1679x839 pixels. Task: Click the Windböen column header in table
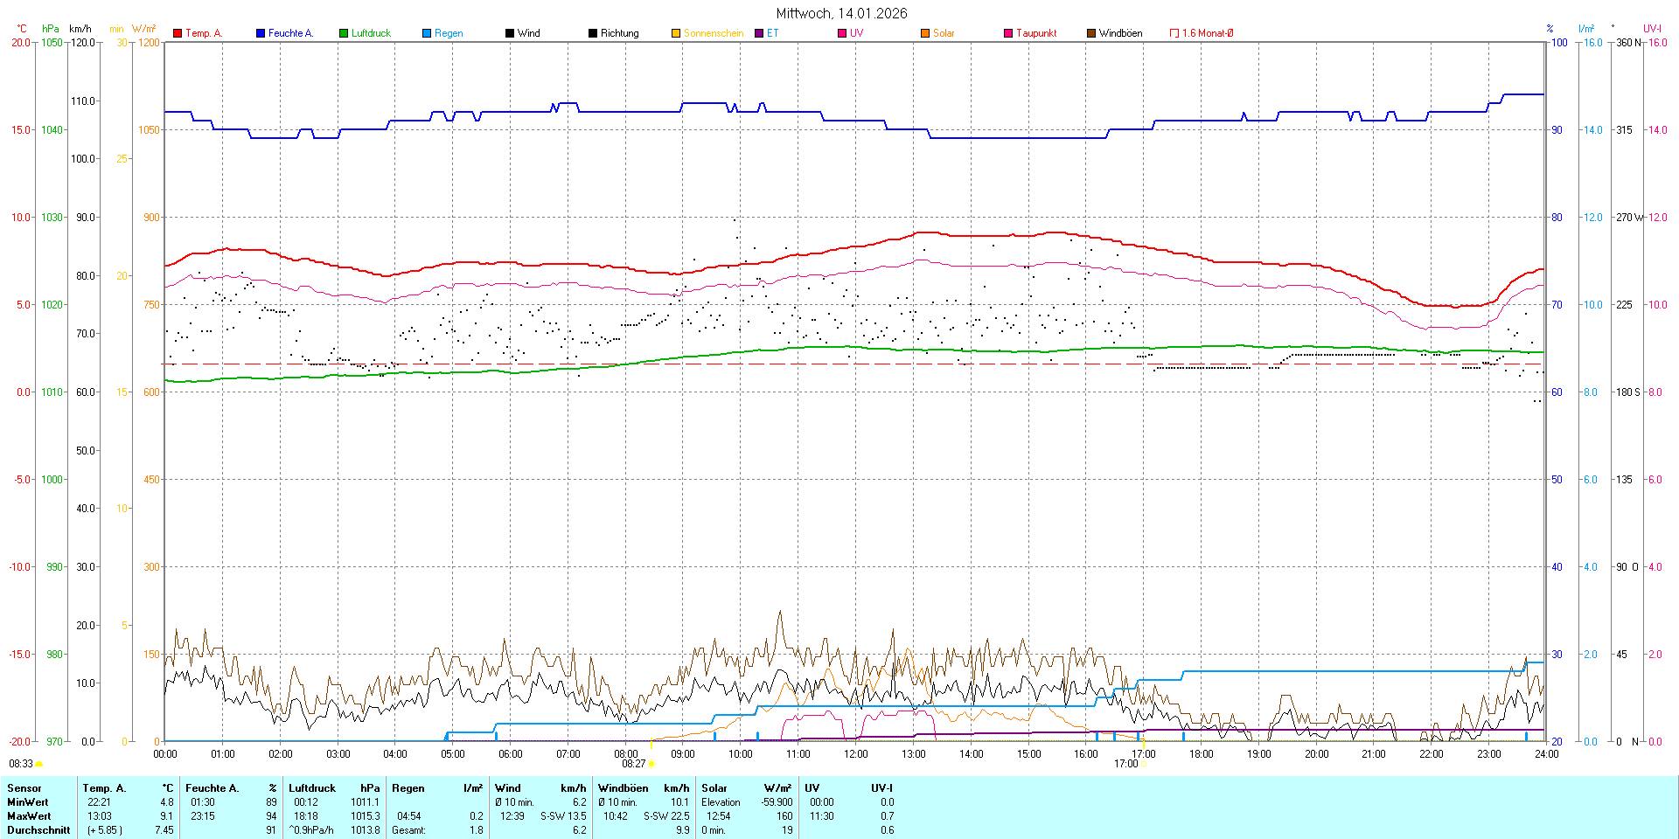coord(624,788)
